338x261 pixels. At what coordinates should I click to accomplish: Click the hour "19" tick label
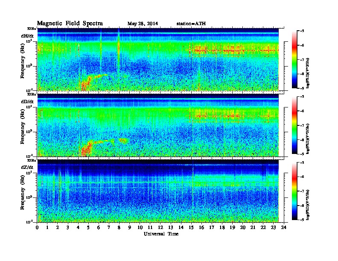(x=232, y=228)
